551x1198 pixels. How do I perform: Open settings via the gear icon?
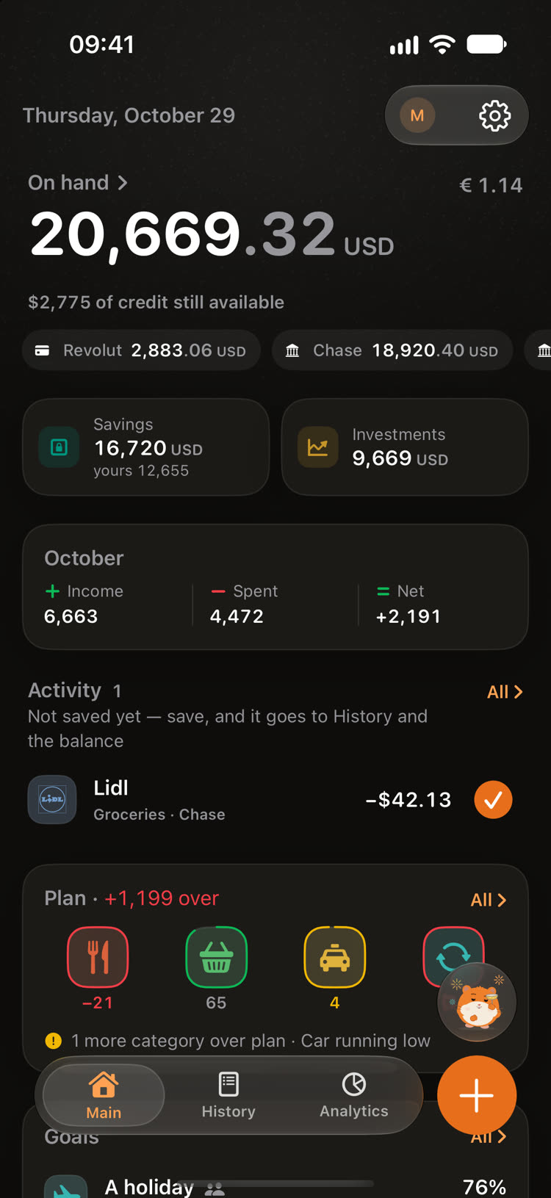pyautogui.click(x=494, y=115)
